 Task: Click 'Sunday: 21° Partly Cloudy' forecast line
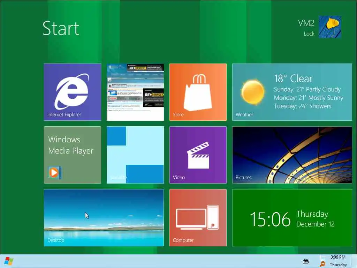(307, 89)
